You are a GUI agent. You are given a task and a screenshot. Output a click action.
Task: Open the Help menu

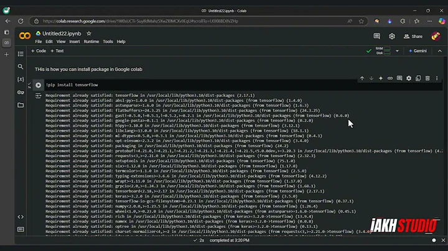121,42
